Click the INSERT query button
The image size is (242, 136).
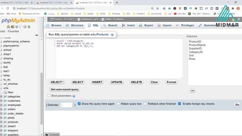pyautogui.click(x=97, y=82)
